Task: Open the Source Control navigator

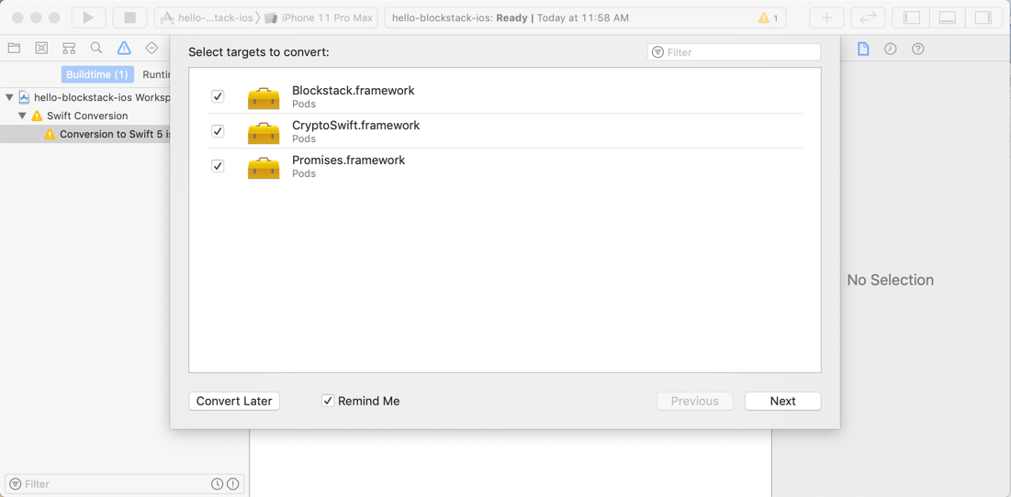Action: [x=41, y=49]
